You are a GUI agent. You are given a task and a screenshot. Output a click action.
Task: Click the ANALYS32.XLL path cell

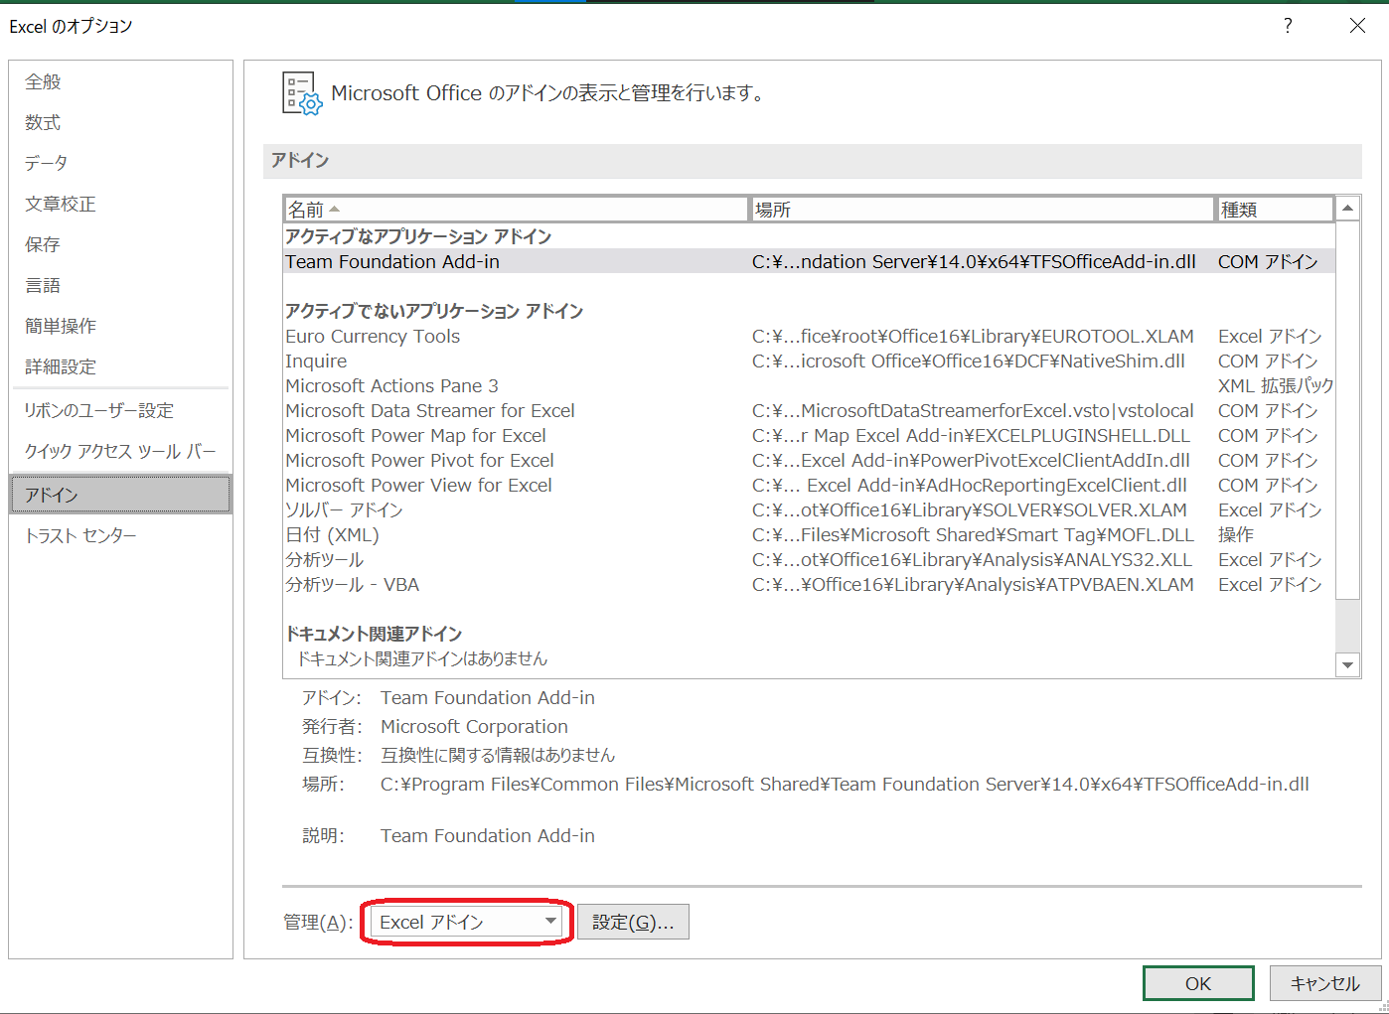coord(972,559)
